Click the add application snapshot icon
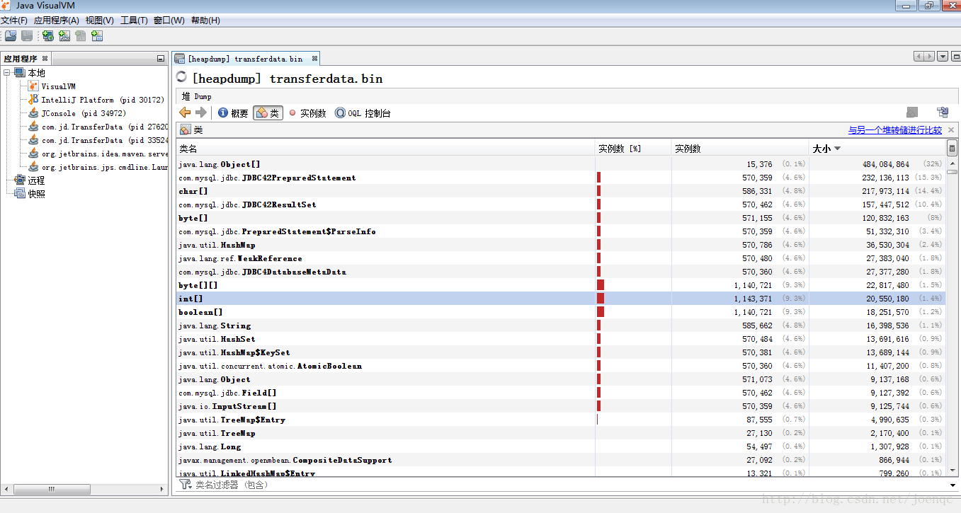This screenshot has width=961, height=513. [x=97, y=36]
